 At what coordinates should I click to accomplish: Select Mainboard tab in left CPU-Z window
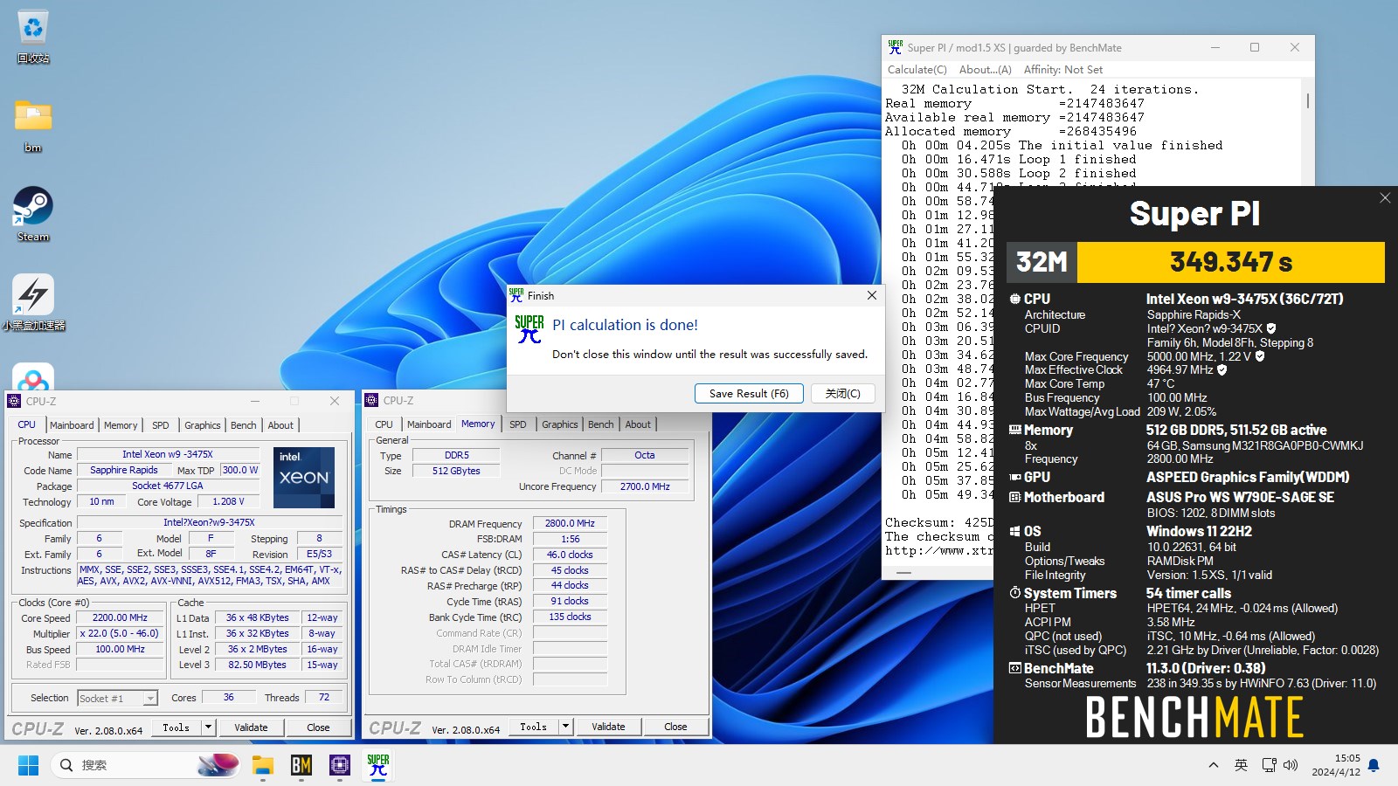[72, 425]
